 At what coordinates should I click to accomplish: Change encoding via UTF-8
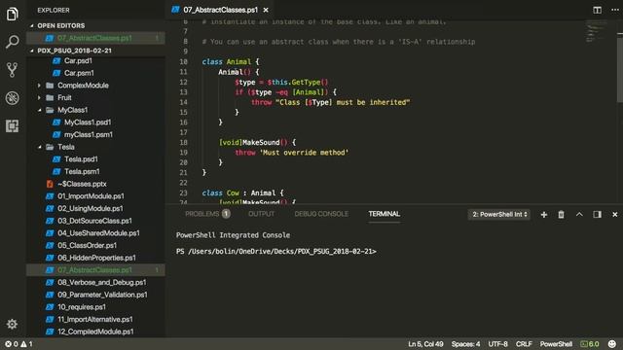point(497,344)
